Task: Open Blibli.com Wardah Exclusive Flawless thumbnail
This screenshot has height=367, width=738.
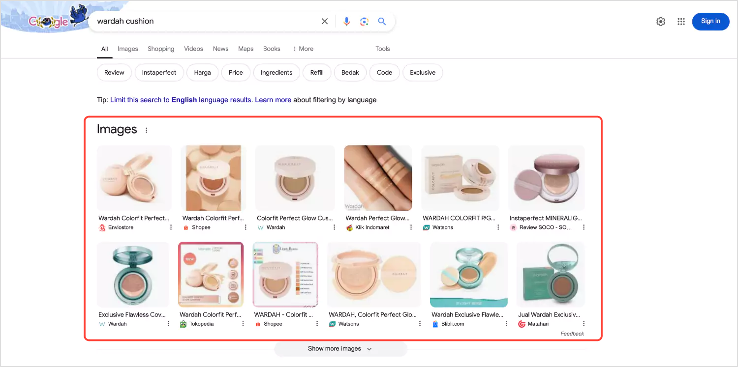Action: click(469, 275)
